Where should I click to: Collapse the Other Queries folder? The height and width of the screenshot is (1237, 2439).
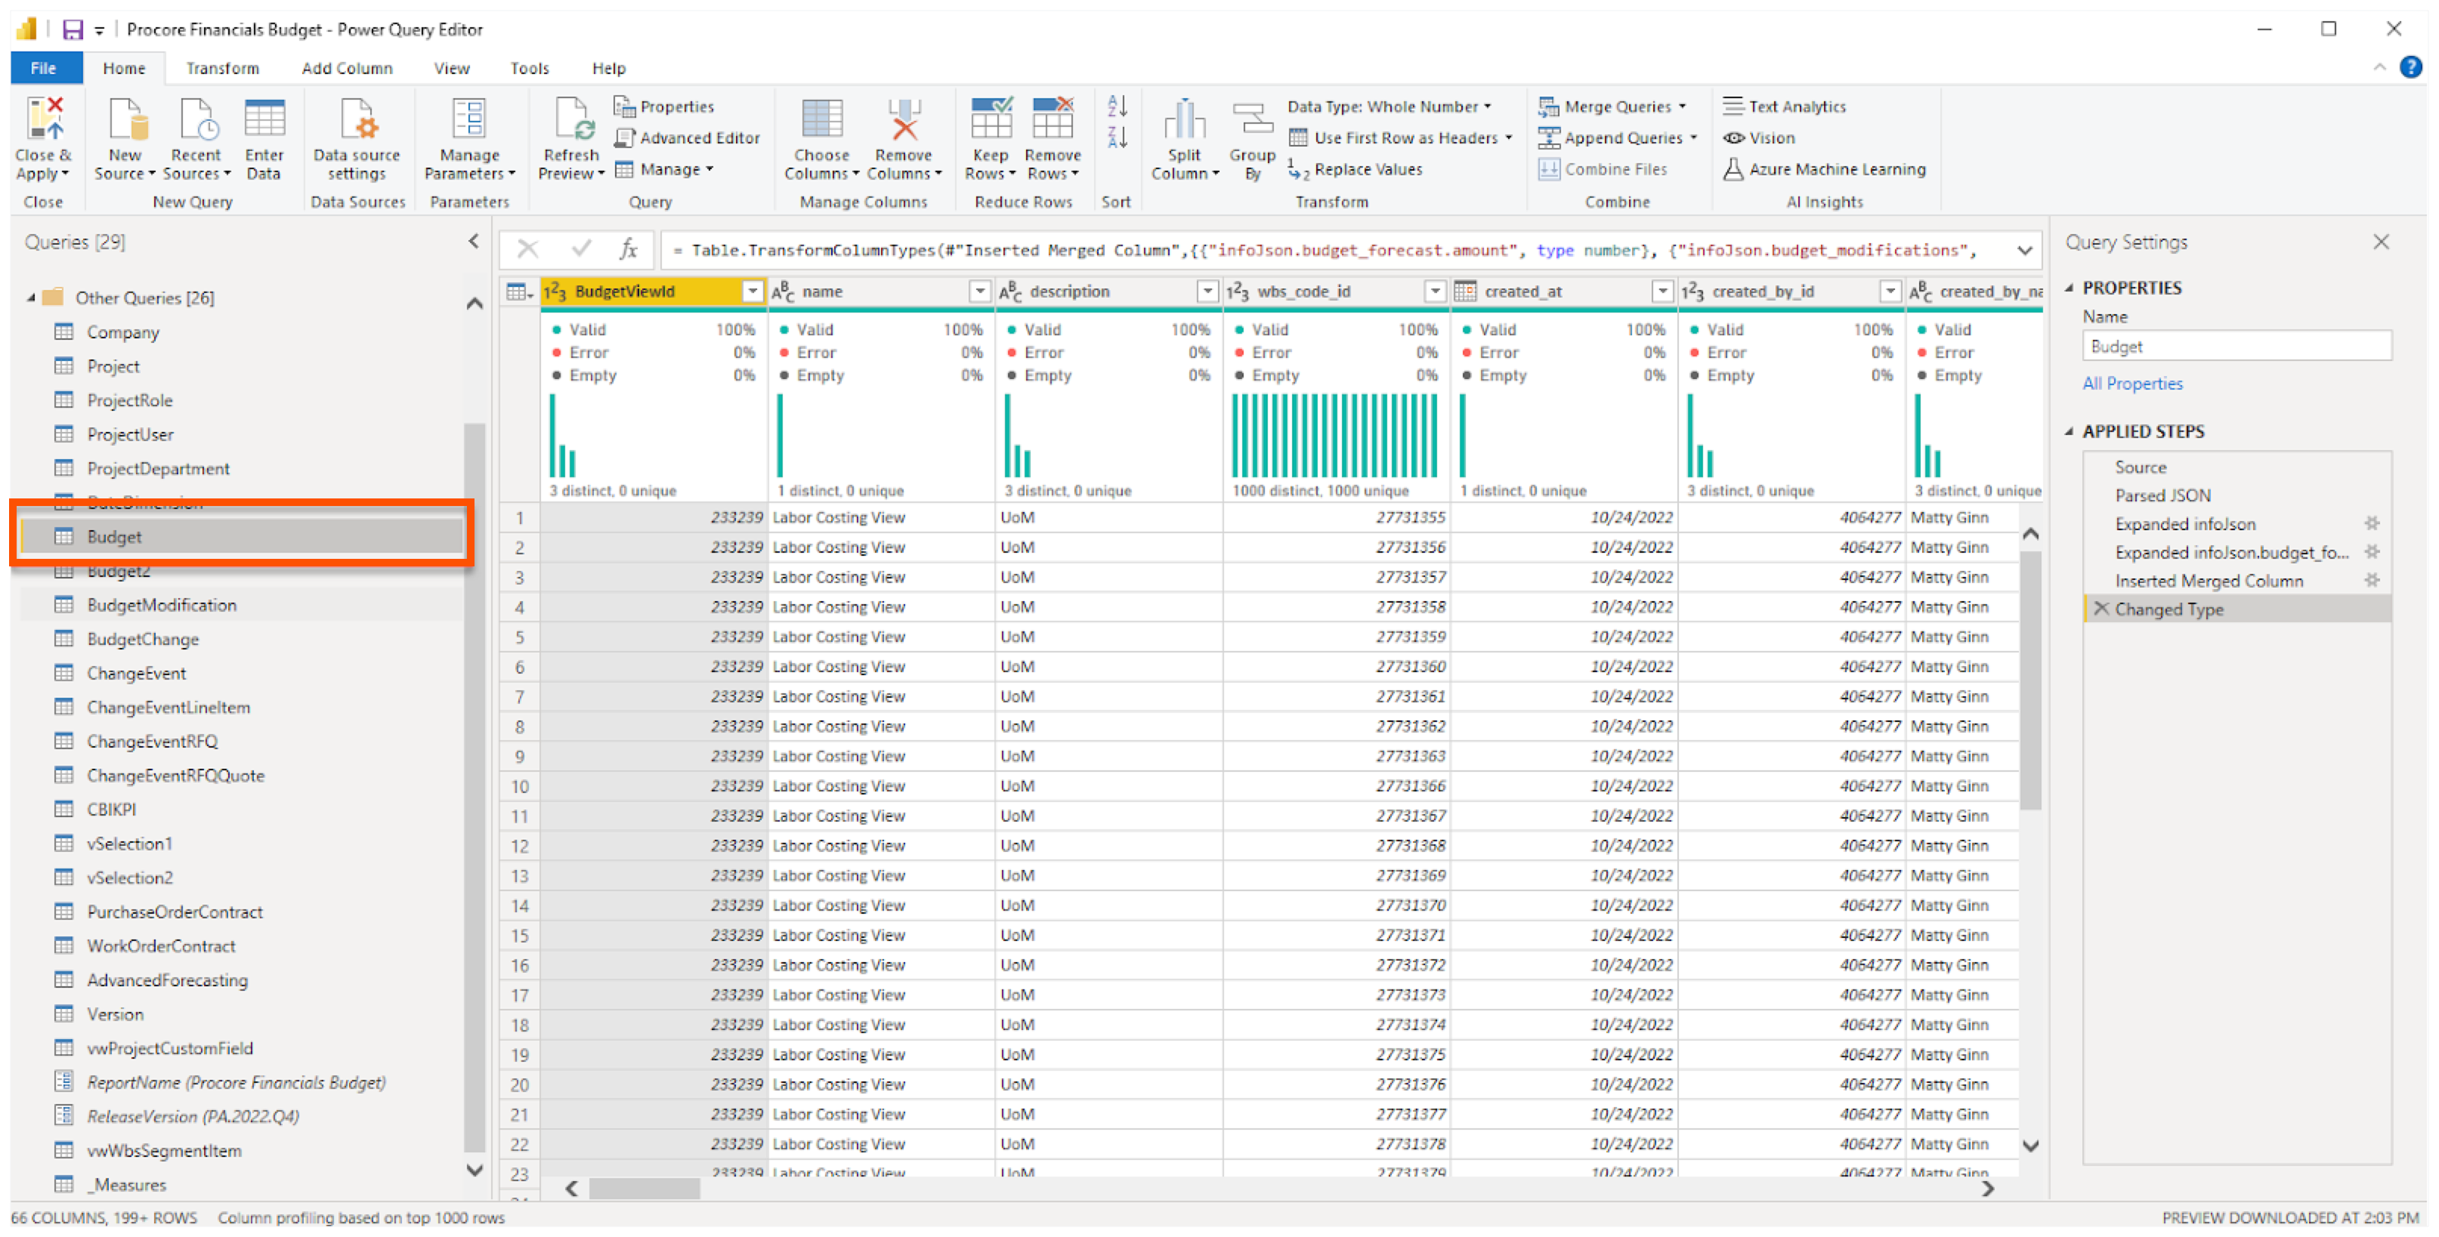(x=30, y=298)
